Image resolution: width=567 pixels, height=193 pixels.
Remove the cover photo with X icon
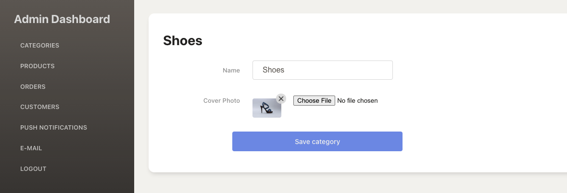281,98
